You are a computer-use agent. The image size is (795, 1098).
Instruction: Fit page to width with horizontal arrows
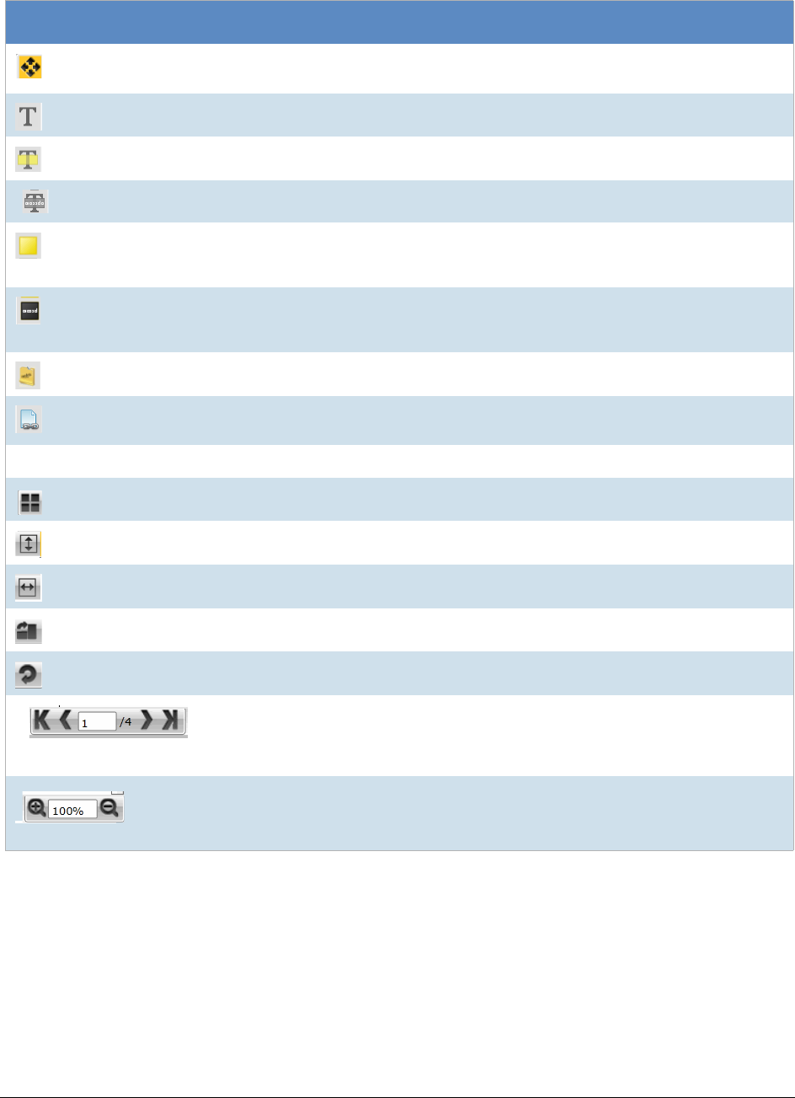click(x=29, y=588)
